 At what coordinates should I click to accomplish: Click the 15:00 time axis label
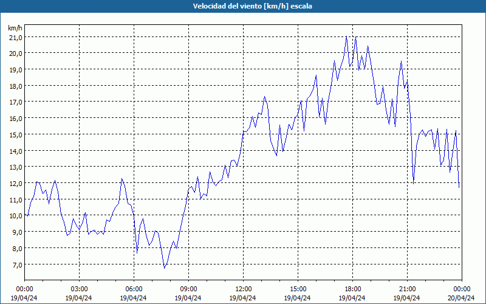[x=298, y=289]
